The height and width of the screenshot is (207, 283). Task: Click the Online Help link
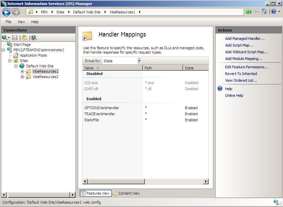(234, 95)
